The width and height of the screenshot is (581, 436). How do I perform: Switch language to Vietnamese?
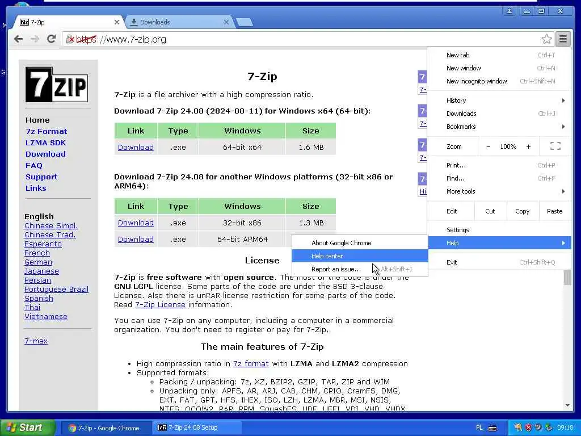pos(46,317)
